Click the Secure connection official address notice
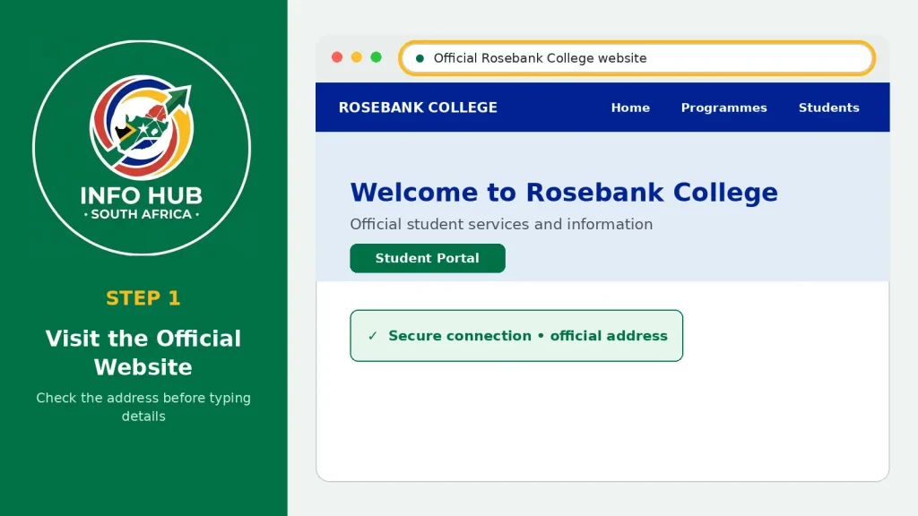Viewport: 918px width, 516px height. [x=516, y=336]
